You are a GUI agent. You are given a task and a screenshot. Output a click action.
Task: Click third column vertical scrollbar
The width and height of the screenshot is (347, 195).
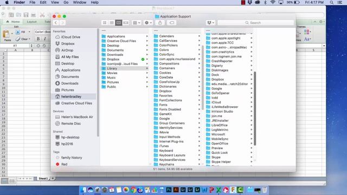point(255,108)
